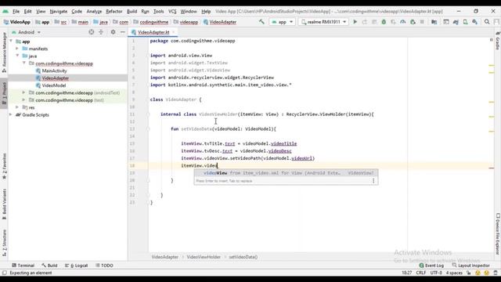
Task: Open the File menu
Action: click(16, 11)
